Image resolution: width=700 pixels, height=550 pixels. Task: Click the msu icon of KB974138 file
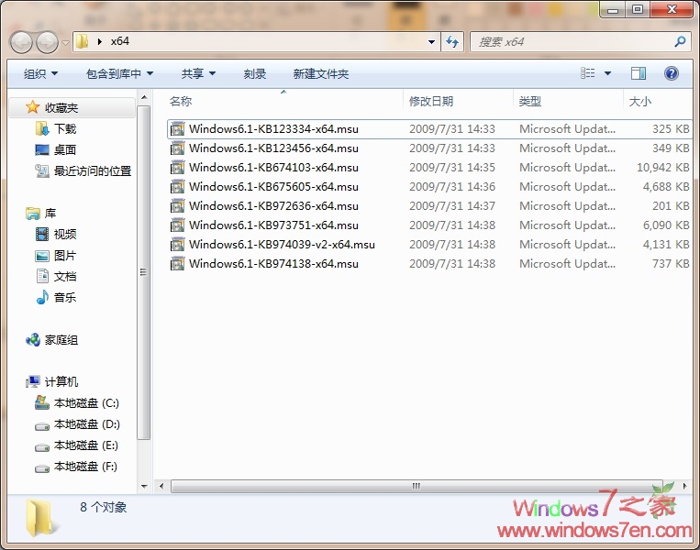point(178,264)
